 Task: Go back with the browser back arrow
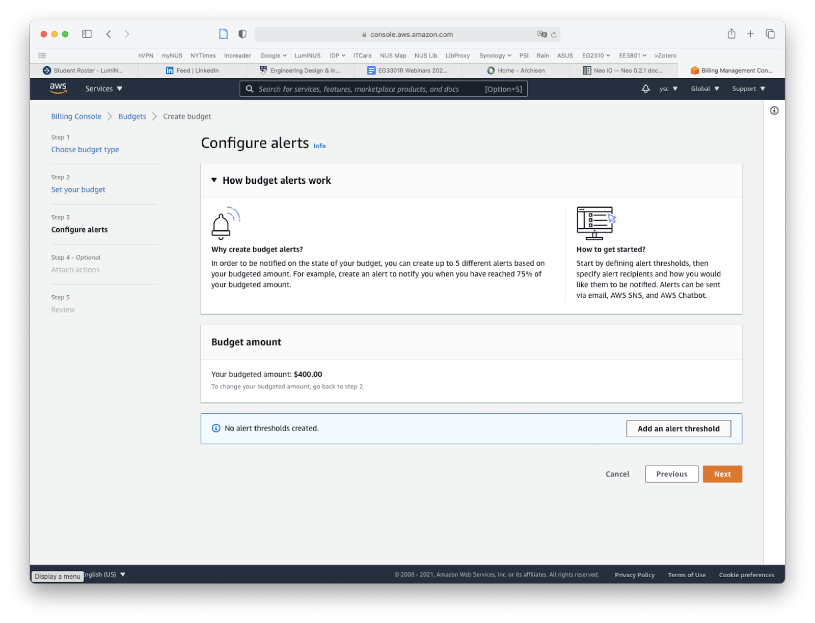[108, 34]
